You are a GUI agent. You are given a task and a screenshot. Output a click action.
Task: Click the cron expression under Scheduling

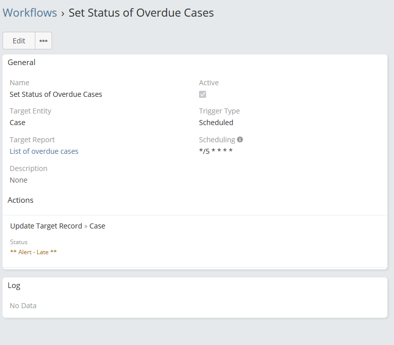(216, 151)
